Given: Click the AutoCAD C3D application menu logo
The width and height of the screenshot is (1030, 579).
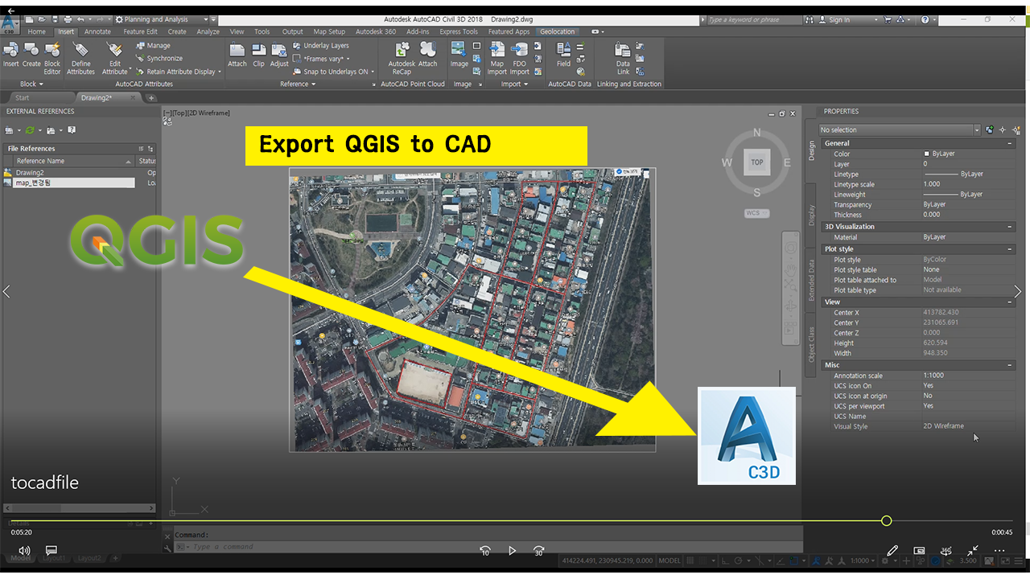Looking at the screenshot, I should (x=10, y=23).
